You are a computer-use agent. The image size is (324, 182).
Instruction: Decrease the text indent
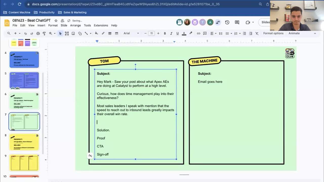244,33
